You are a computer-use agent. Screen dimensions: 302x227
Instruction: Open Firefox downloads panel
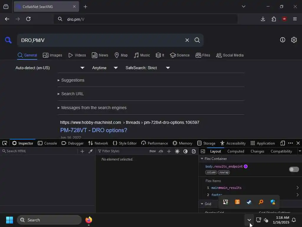pos(263,19)
